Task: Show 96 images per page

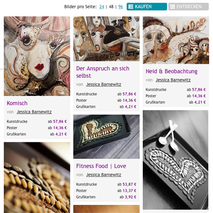Action: [x=121, y=7]
